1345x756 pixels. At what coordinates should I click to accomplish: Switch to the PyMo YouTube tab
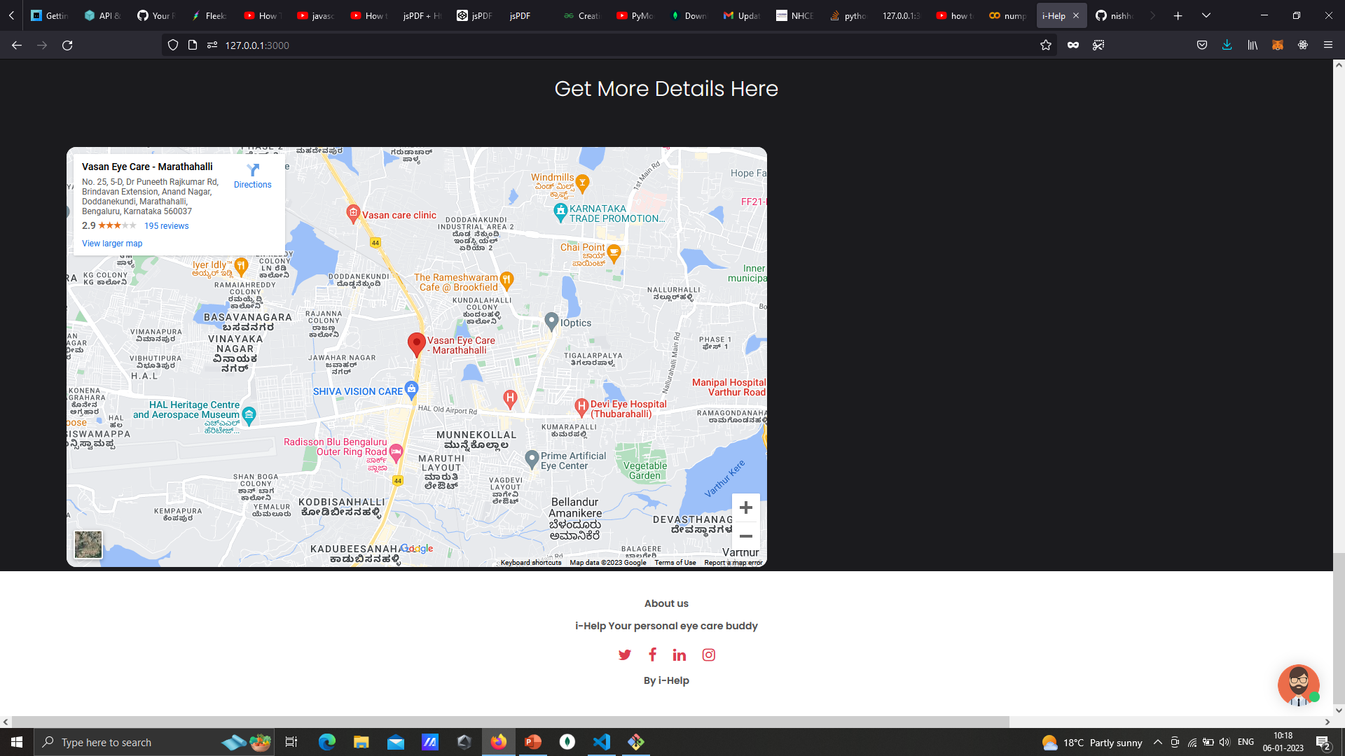635,15
